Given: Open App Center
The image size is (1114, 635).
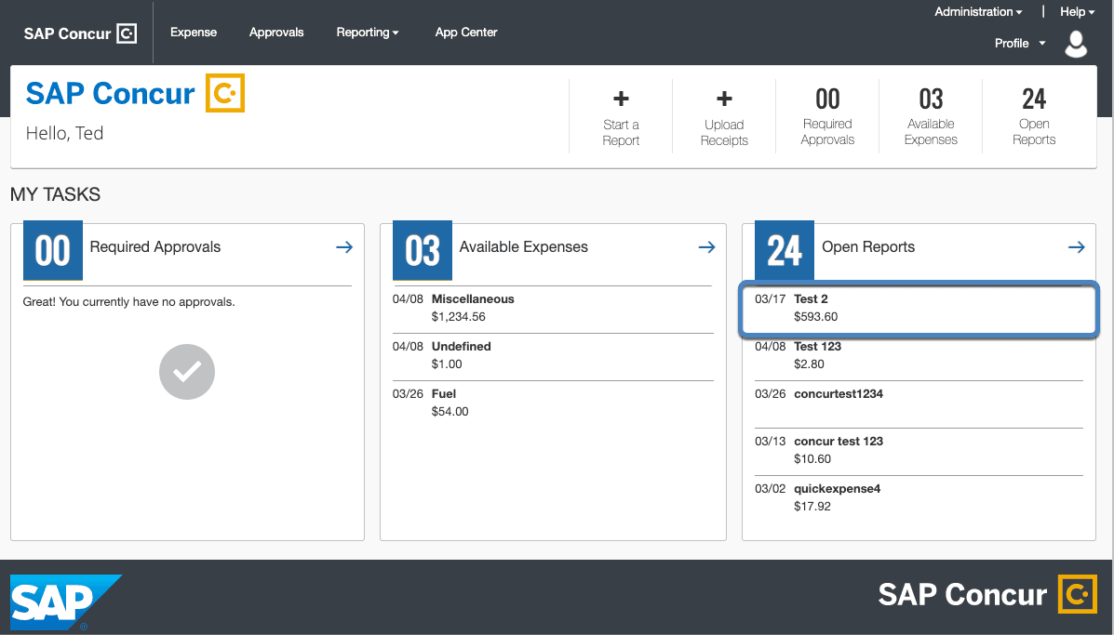Looking at the screenshot, I should point(466,32).
